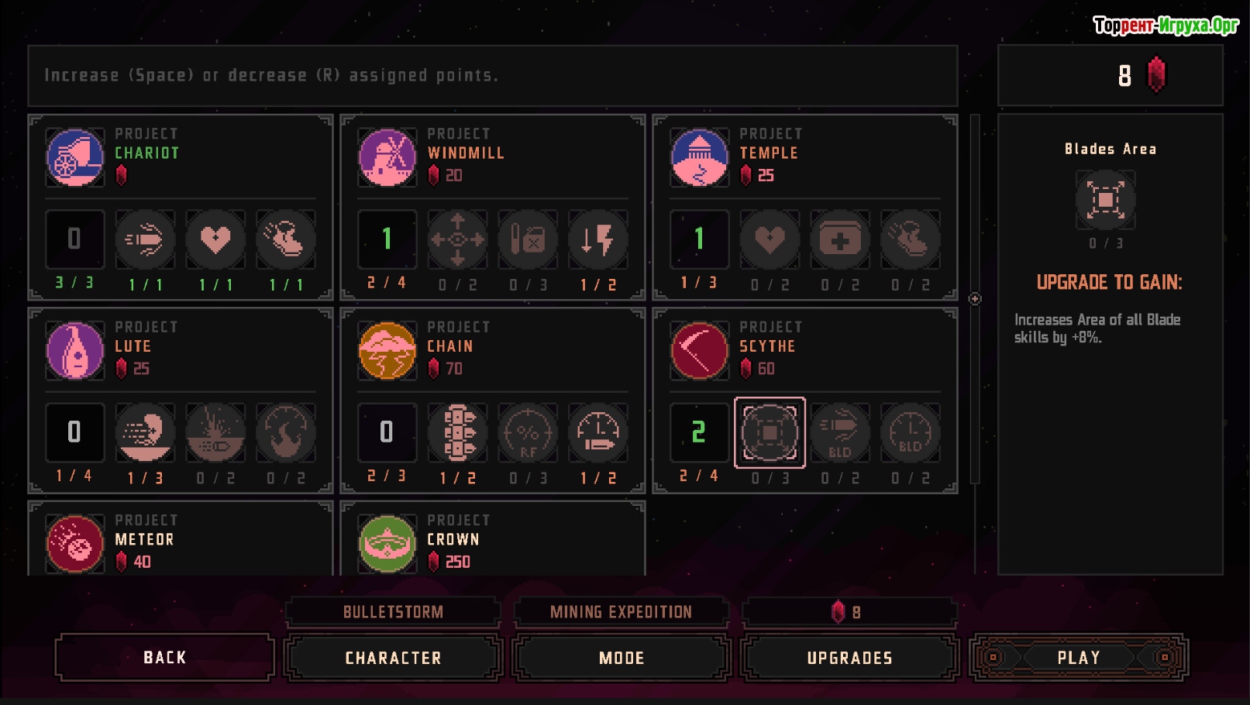The image size is (1250, 705).
Task: Choose the crosshair move upgrade in Windmill
Action: (457, 239)
